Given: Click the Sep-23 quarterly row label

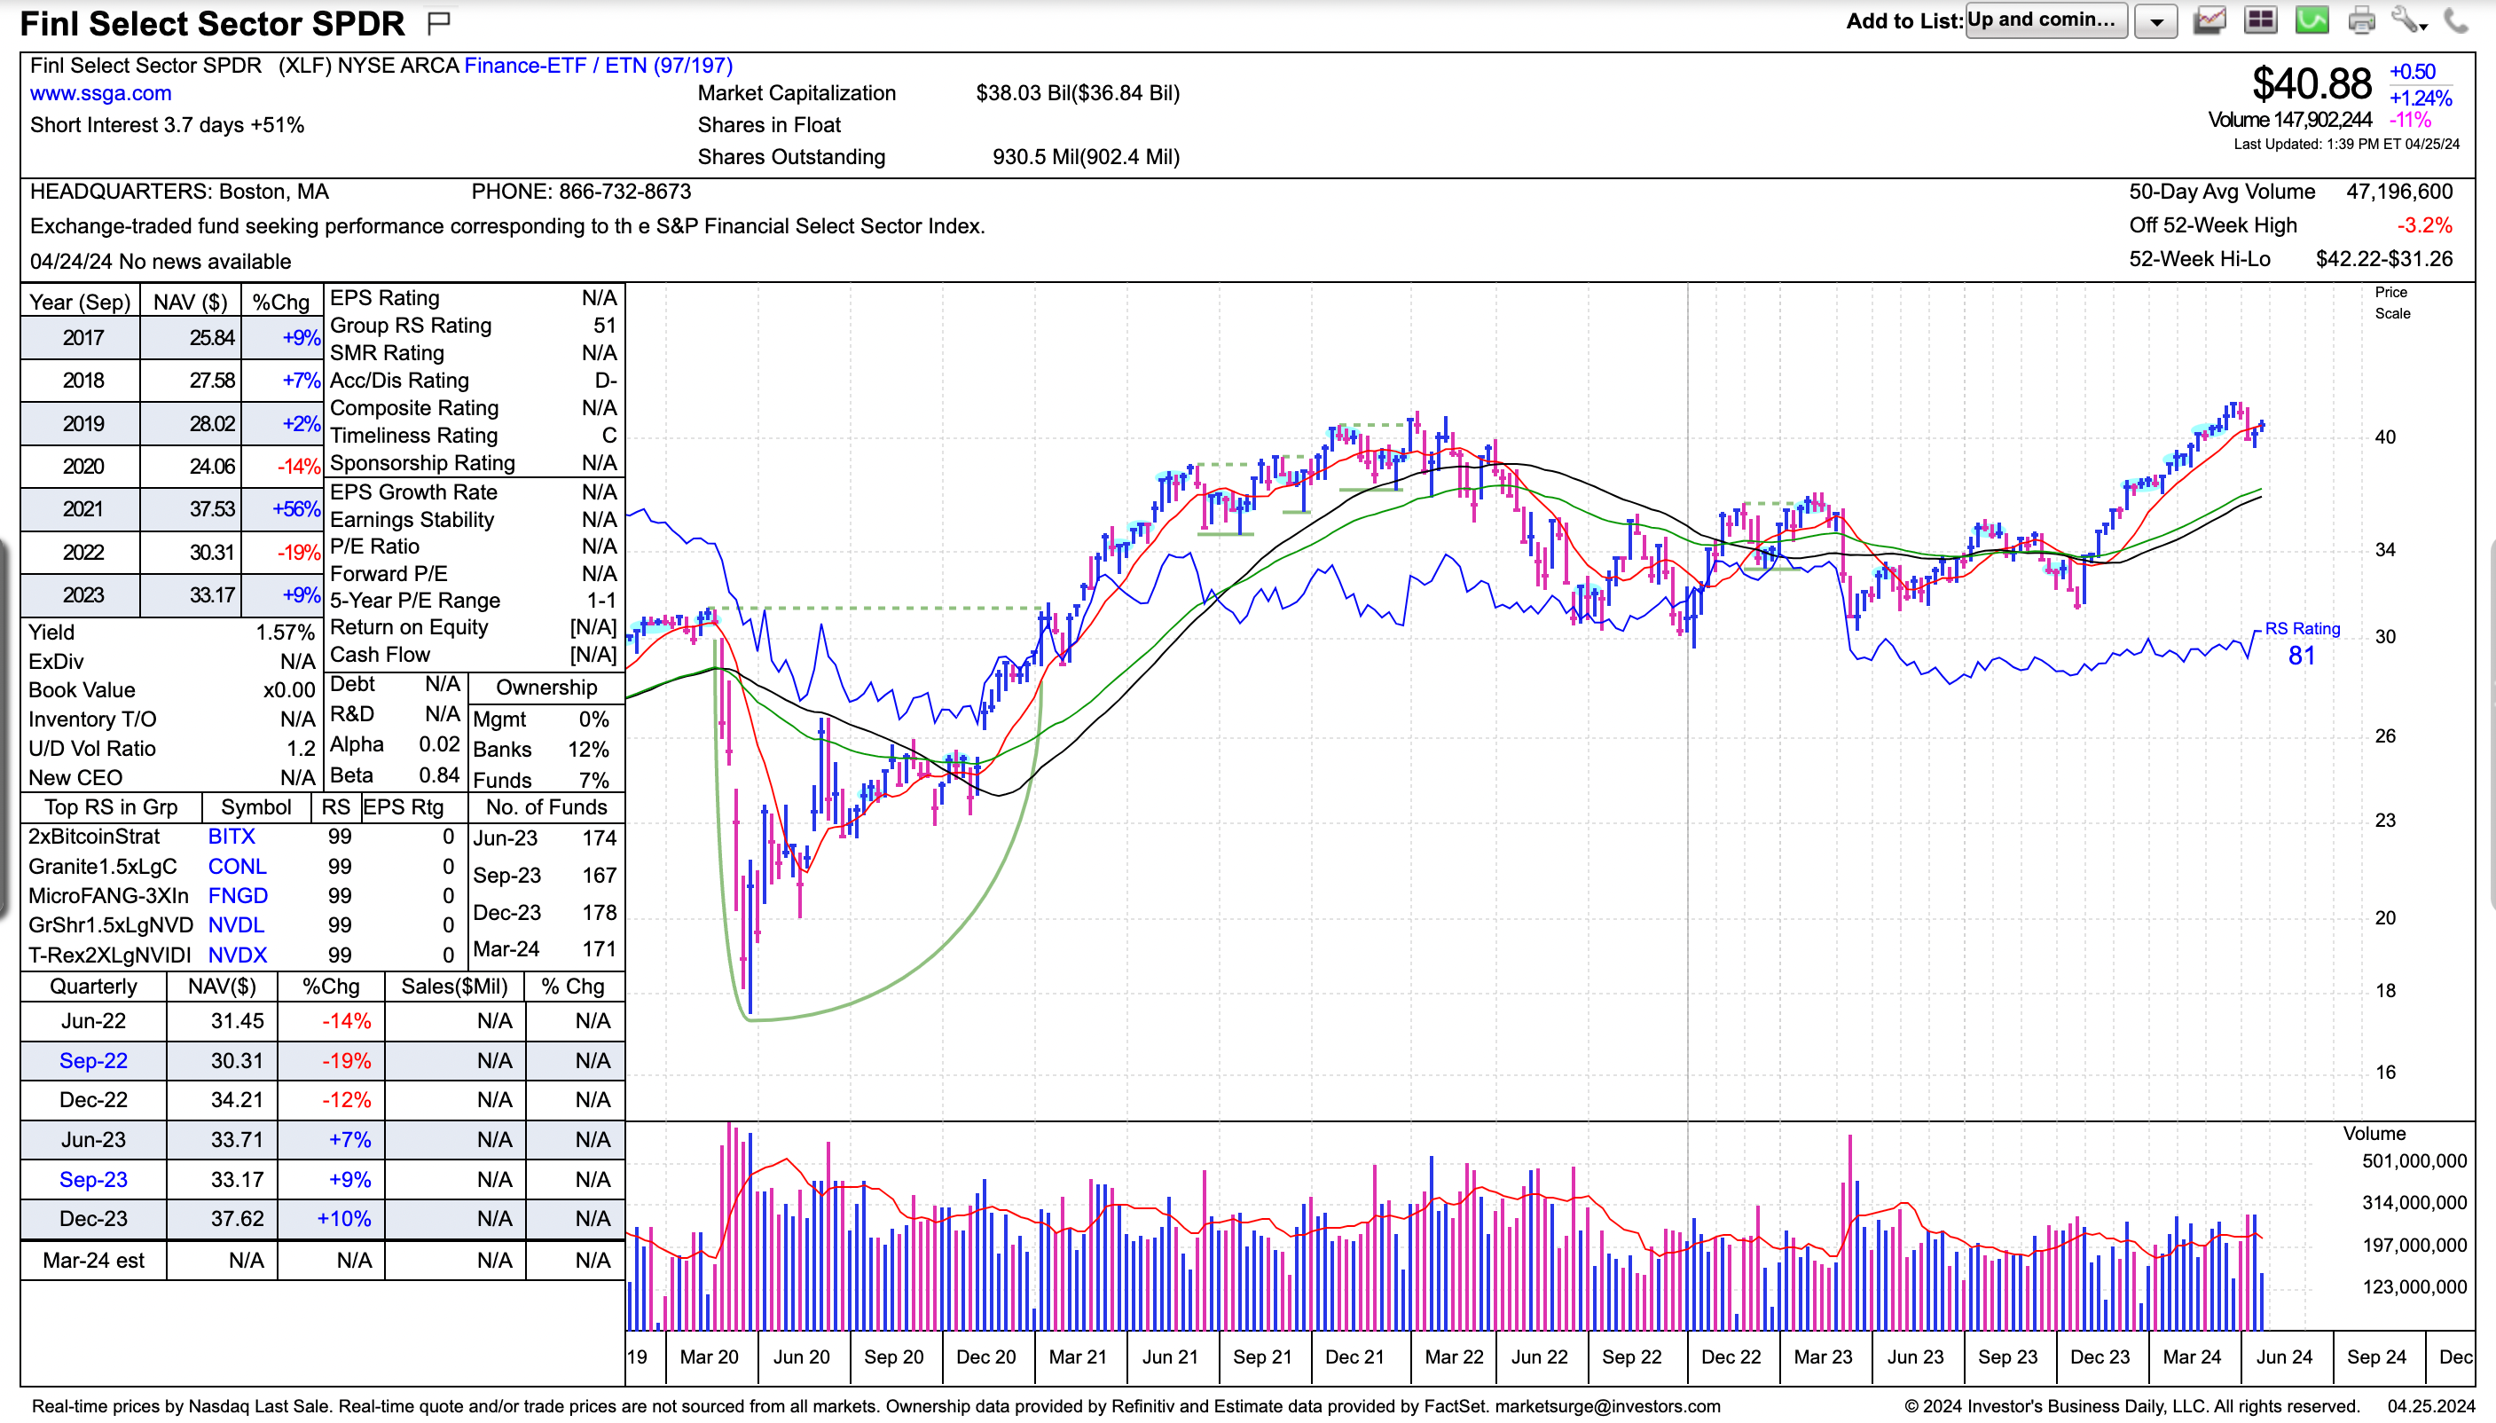Looking at the screenshot, I should pyautogui.click(x=93, y=1180).
